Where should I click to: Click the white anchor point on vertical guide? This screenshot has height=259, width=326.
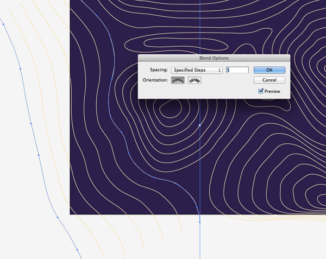pyautogui.click(x=200, y=125)
